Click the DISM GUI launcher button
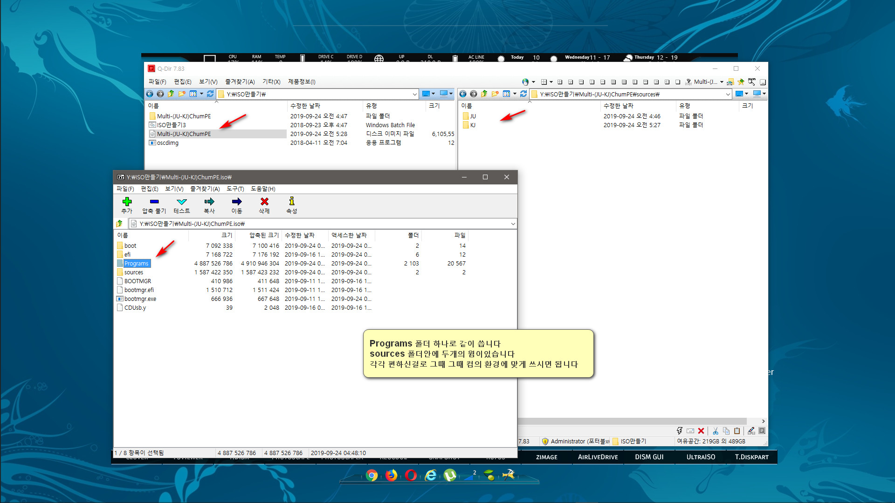This screenshot has width=895, height=503. (649, 457)
